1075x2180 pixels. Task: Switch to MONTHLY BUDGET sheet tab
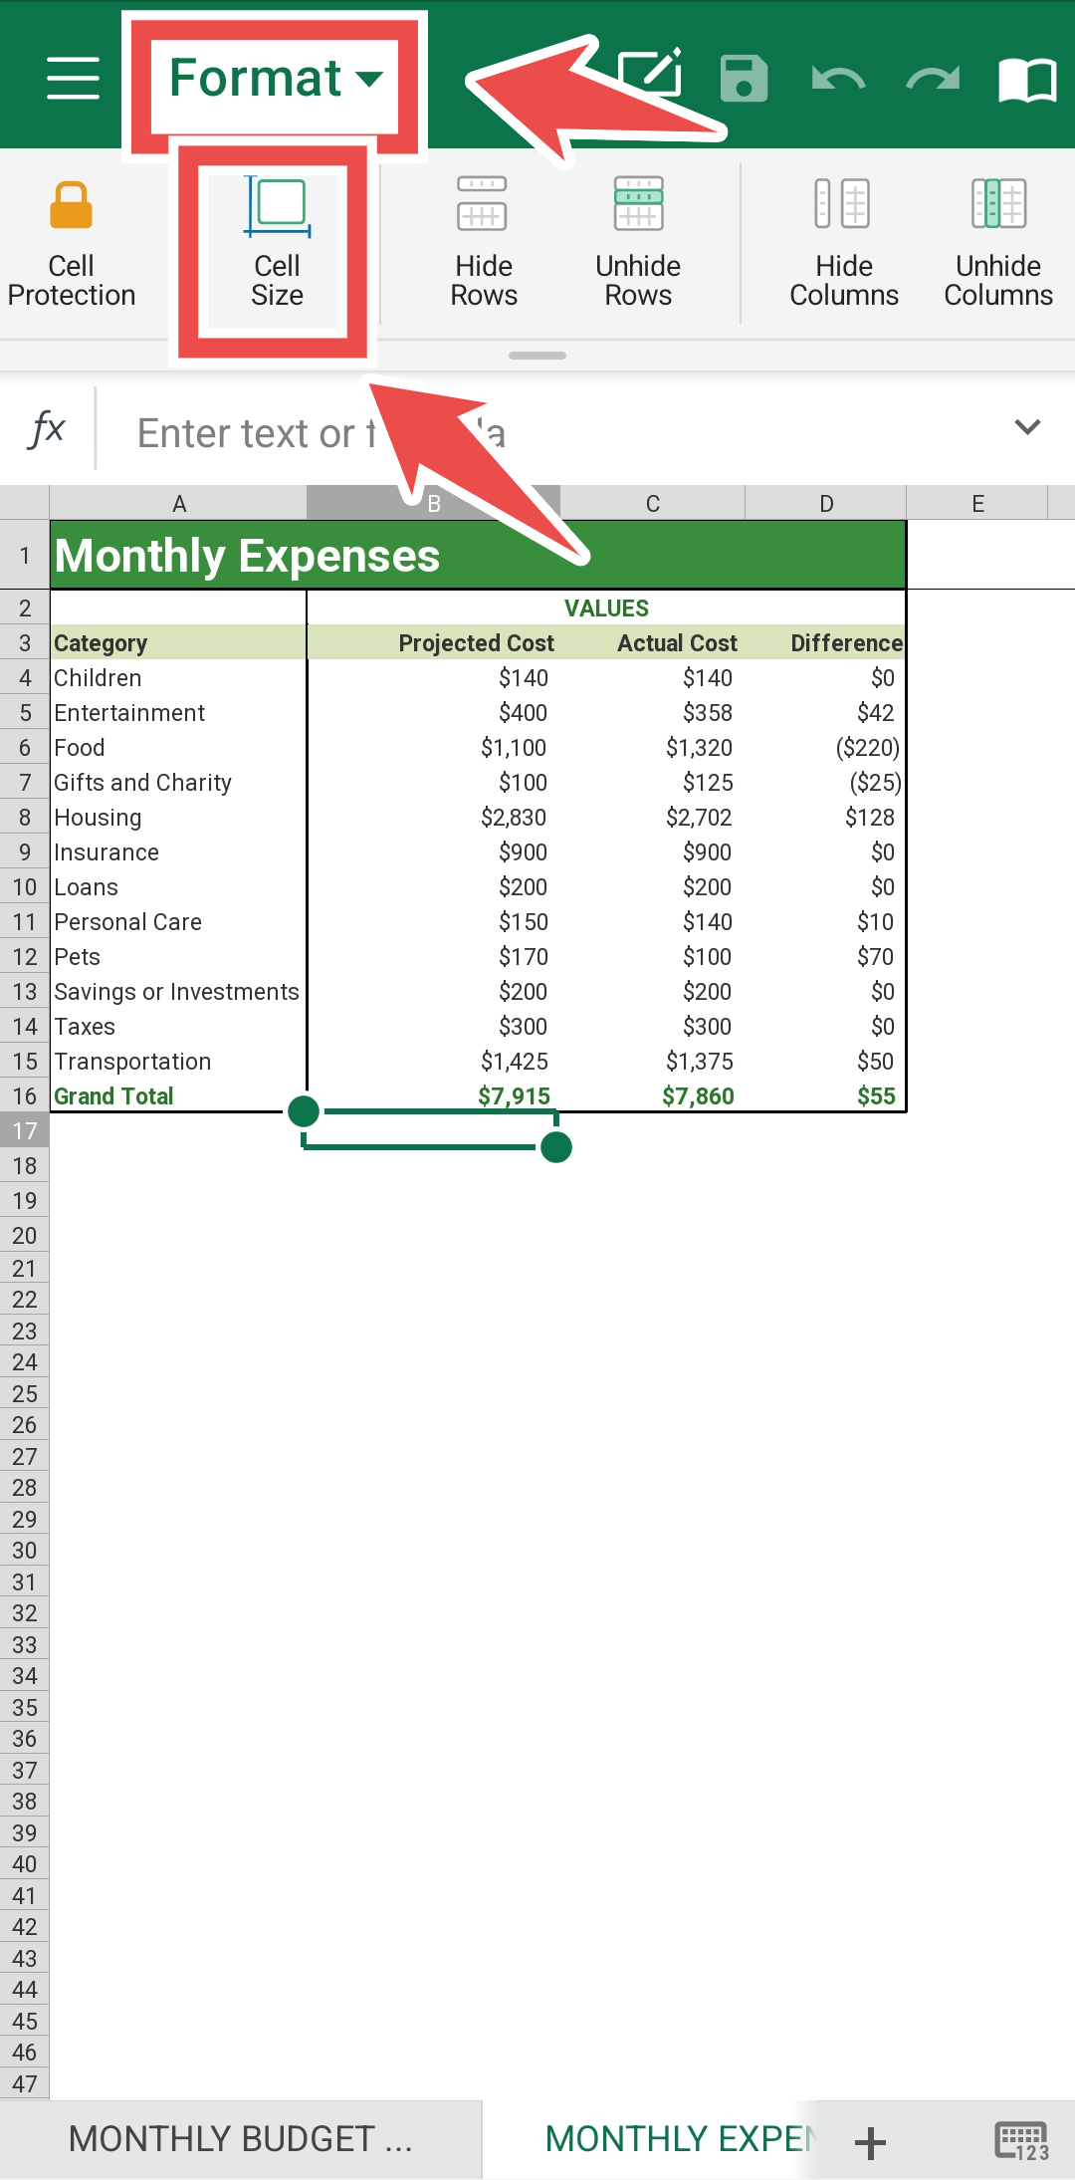[240, 2138]
